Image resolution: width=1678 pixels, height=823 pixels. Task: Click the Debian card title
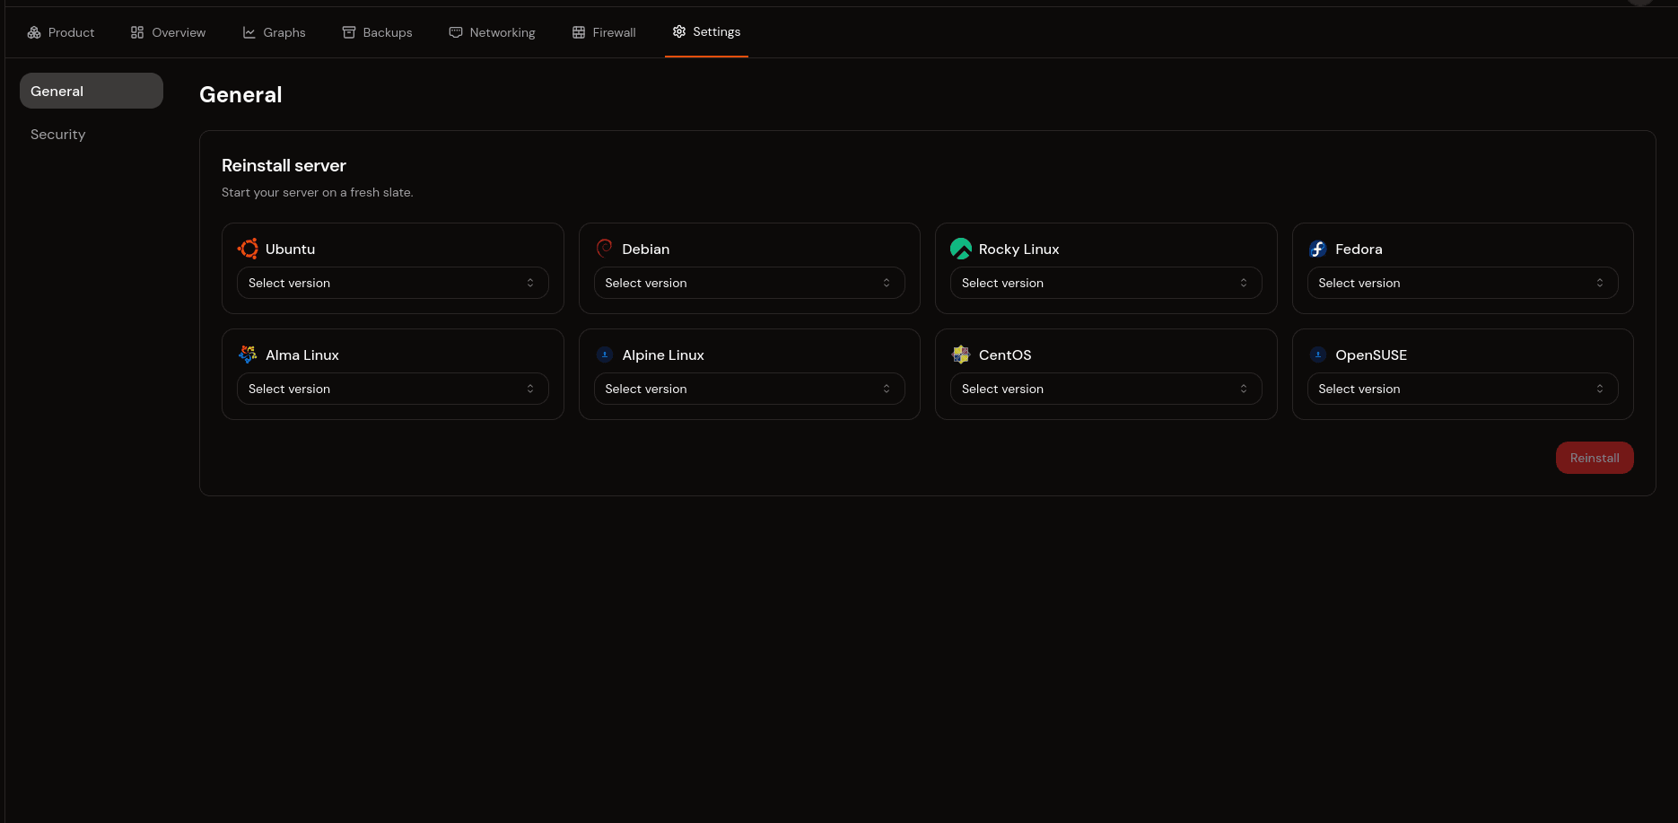click(x=646, y=250)
